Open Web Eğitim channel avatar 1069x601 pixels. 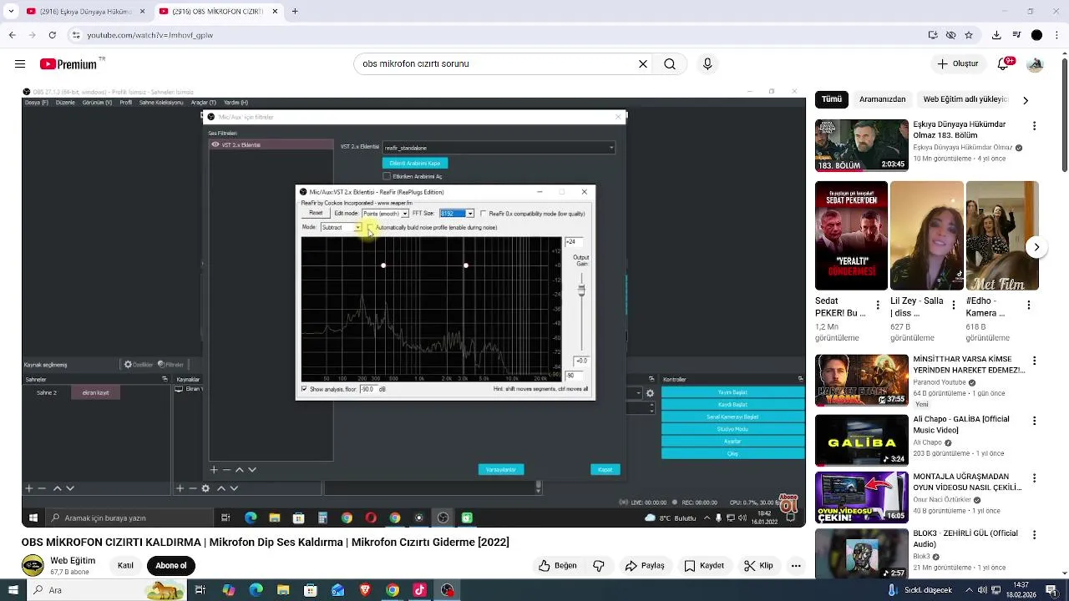(33, 566)
